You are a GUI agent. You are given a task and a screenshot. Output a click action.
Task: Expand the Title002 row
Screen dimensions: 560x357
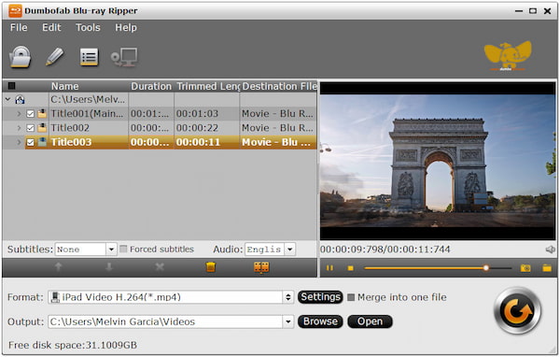(x=19, y=128)
